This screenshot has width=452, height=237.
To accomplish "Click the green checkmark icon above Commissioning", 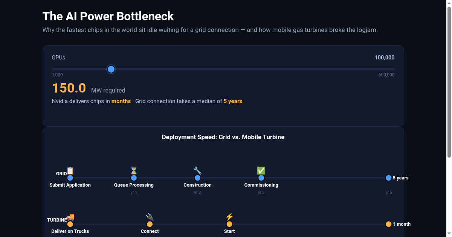I will pos(261,171).
